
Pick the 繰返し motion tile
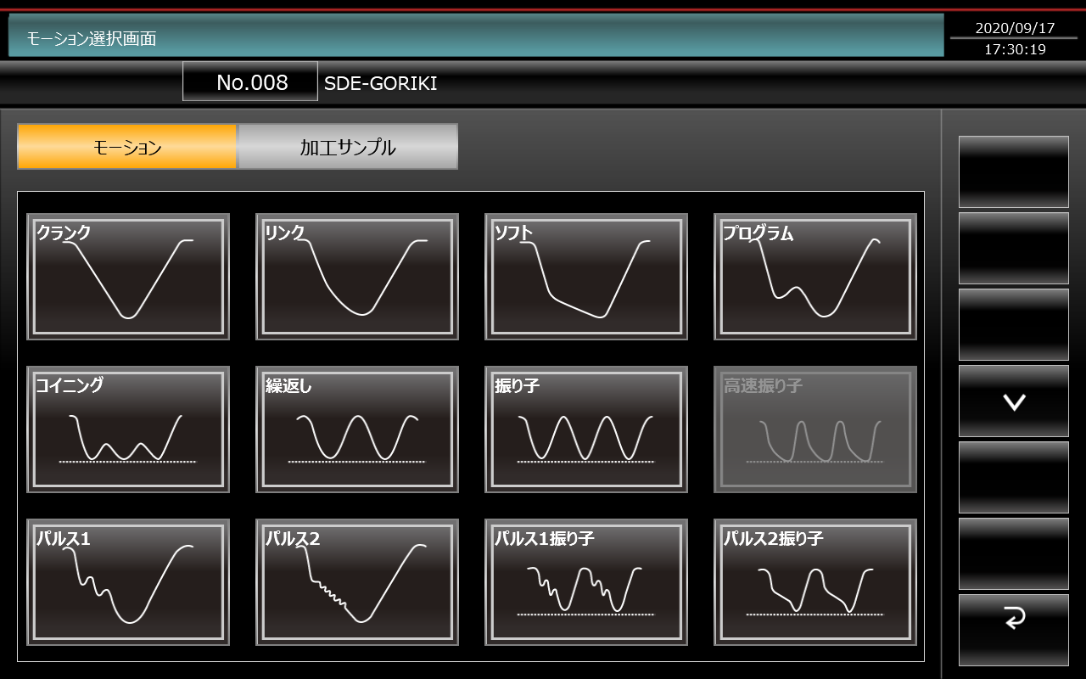click(357, 429)
